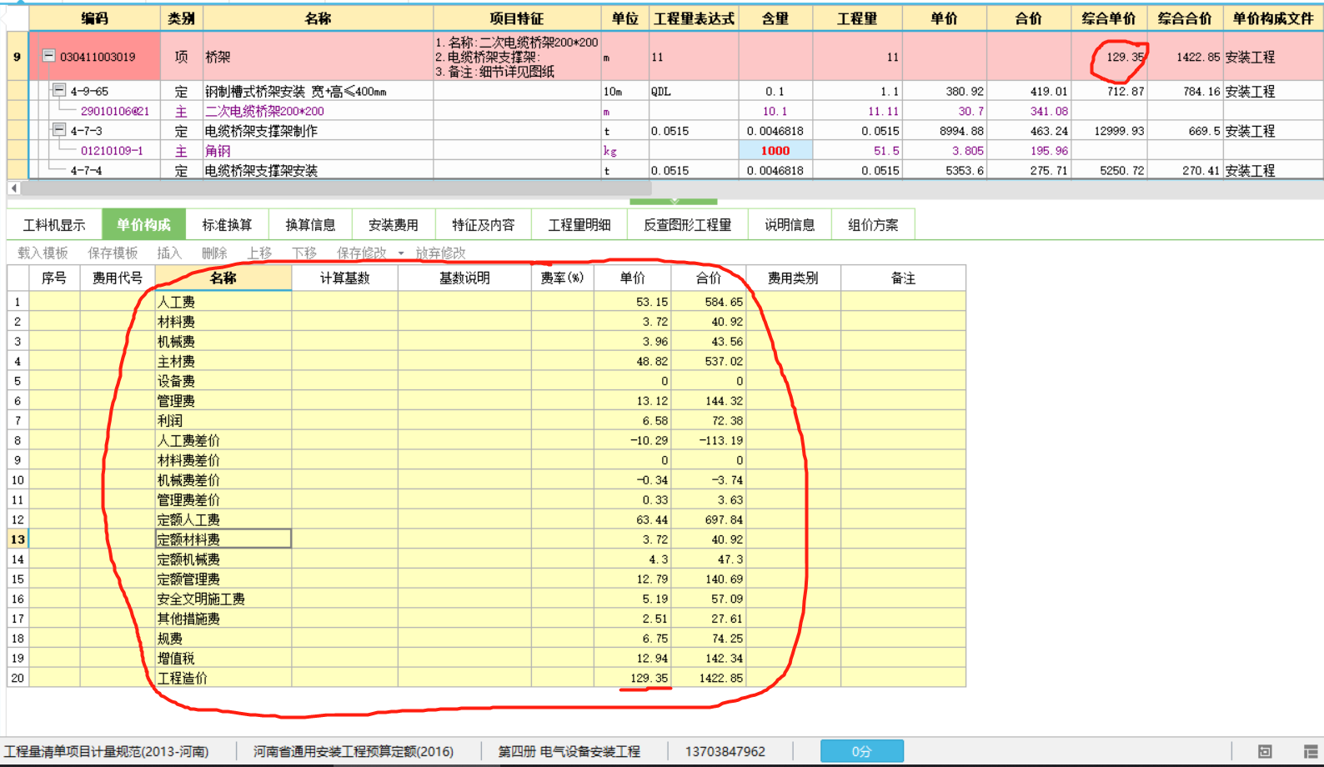Screen dimensions: 1324x767
Task: Click the 综合单价 column header
Action: point(1108,18)
